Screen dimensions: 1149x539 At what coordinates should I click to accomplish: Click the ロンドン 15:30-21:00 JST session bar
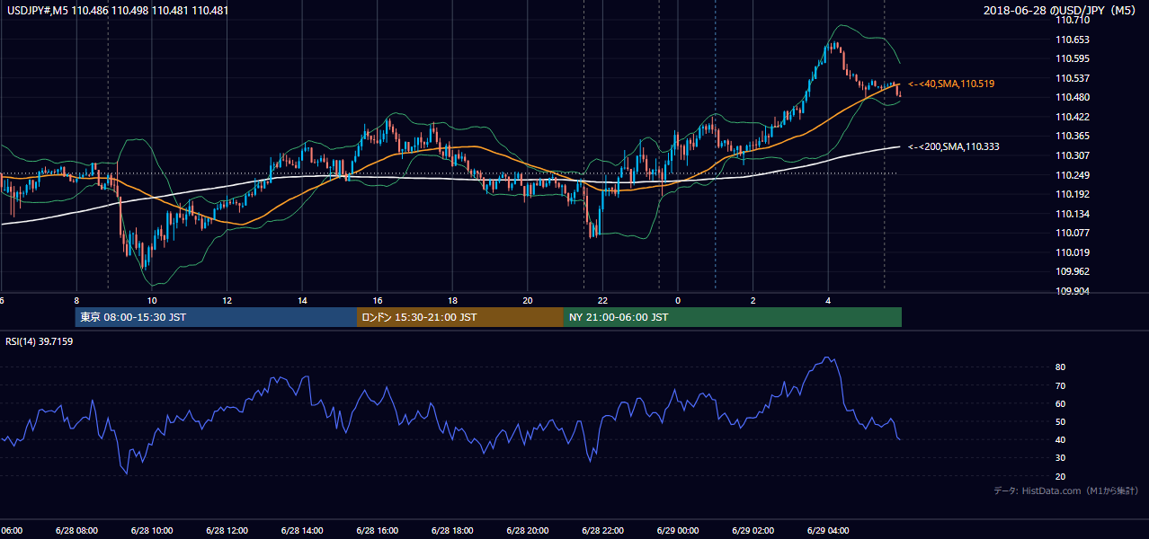[x=460, y=317]
